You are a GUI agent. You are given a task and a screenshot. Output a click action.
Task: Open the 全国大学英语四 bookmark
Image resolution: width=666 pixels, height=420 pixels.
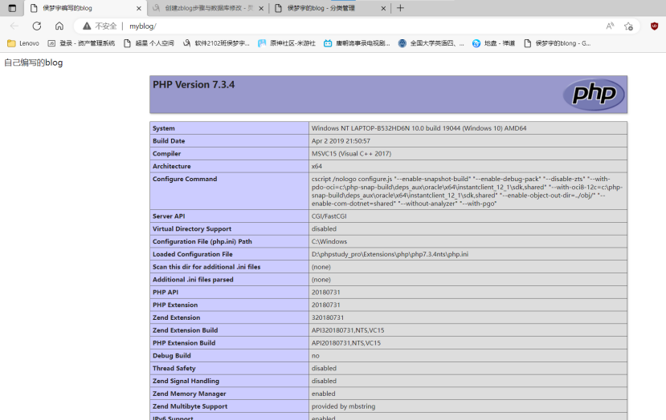click(431, 43)
